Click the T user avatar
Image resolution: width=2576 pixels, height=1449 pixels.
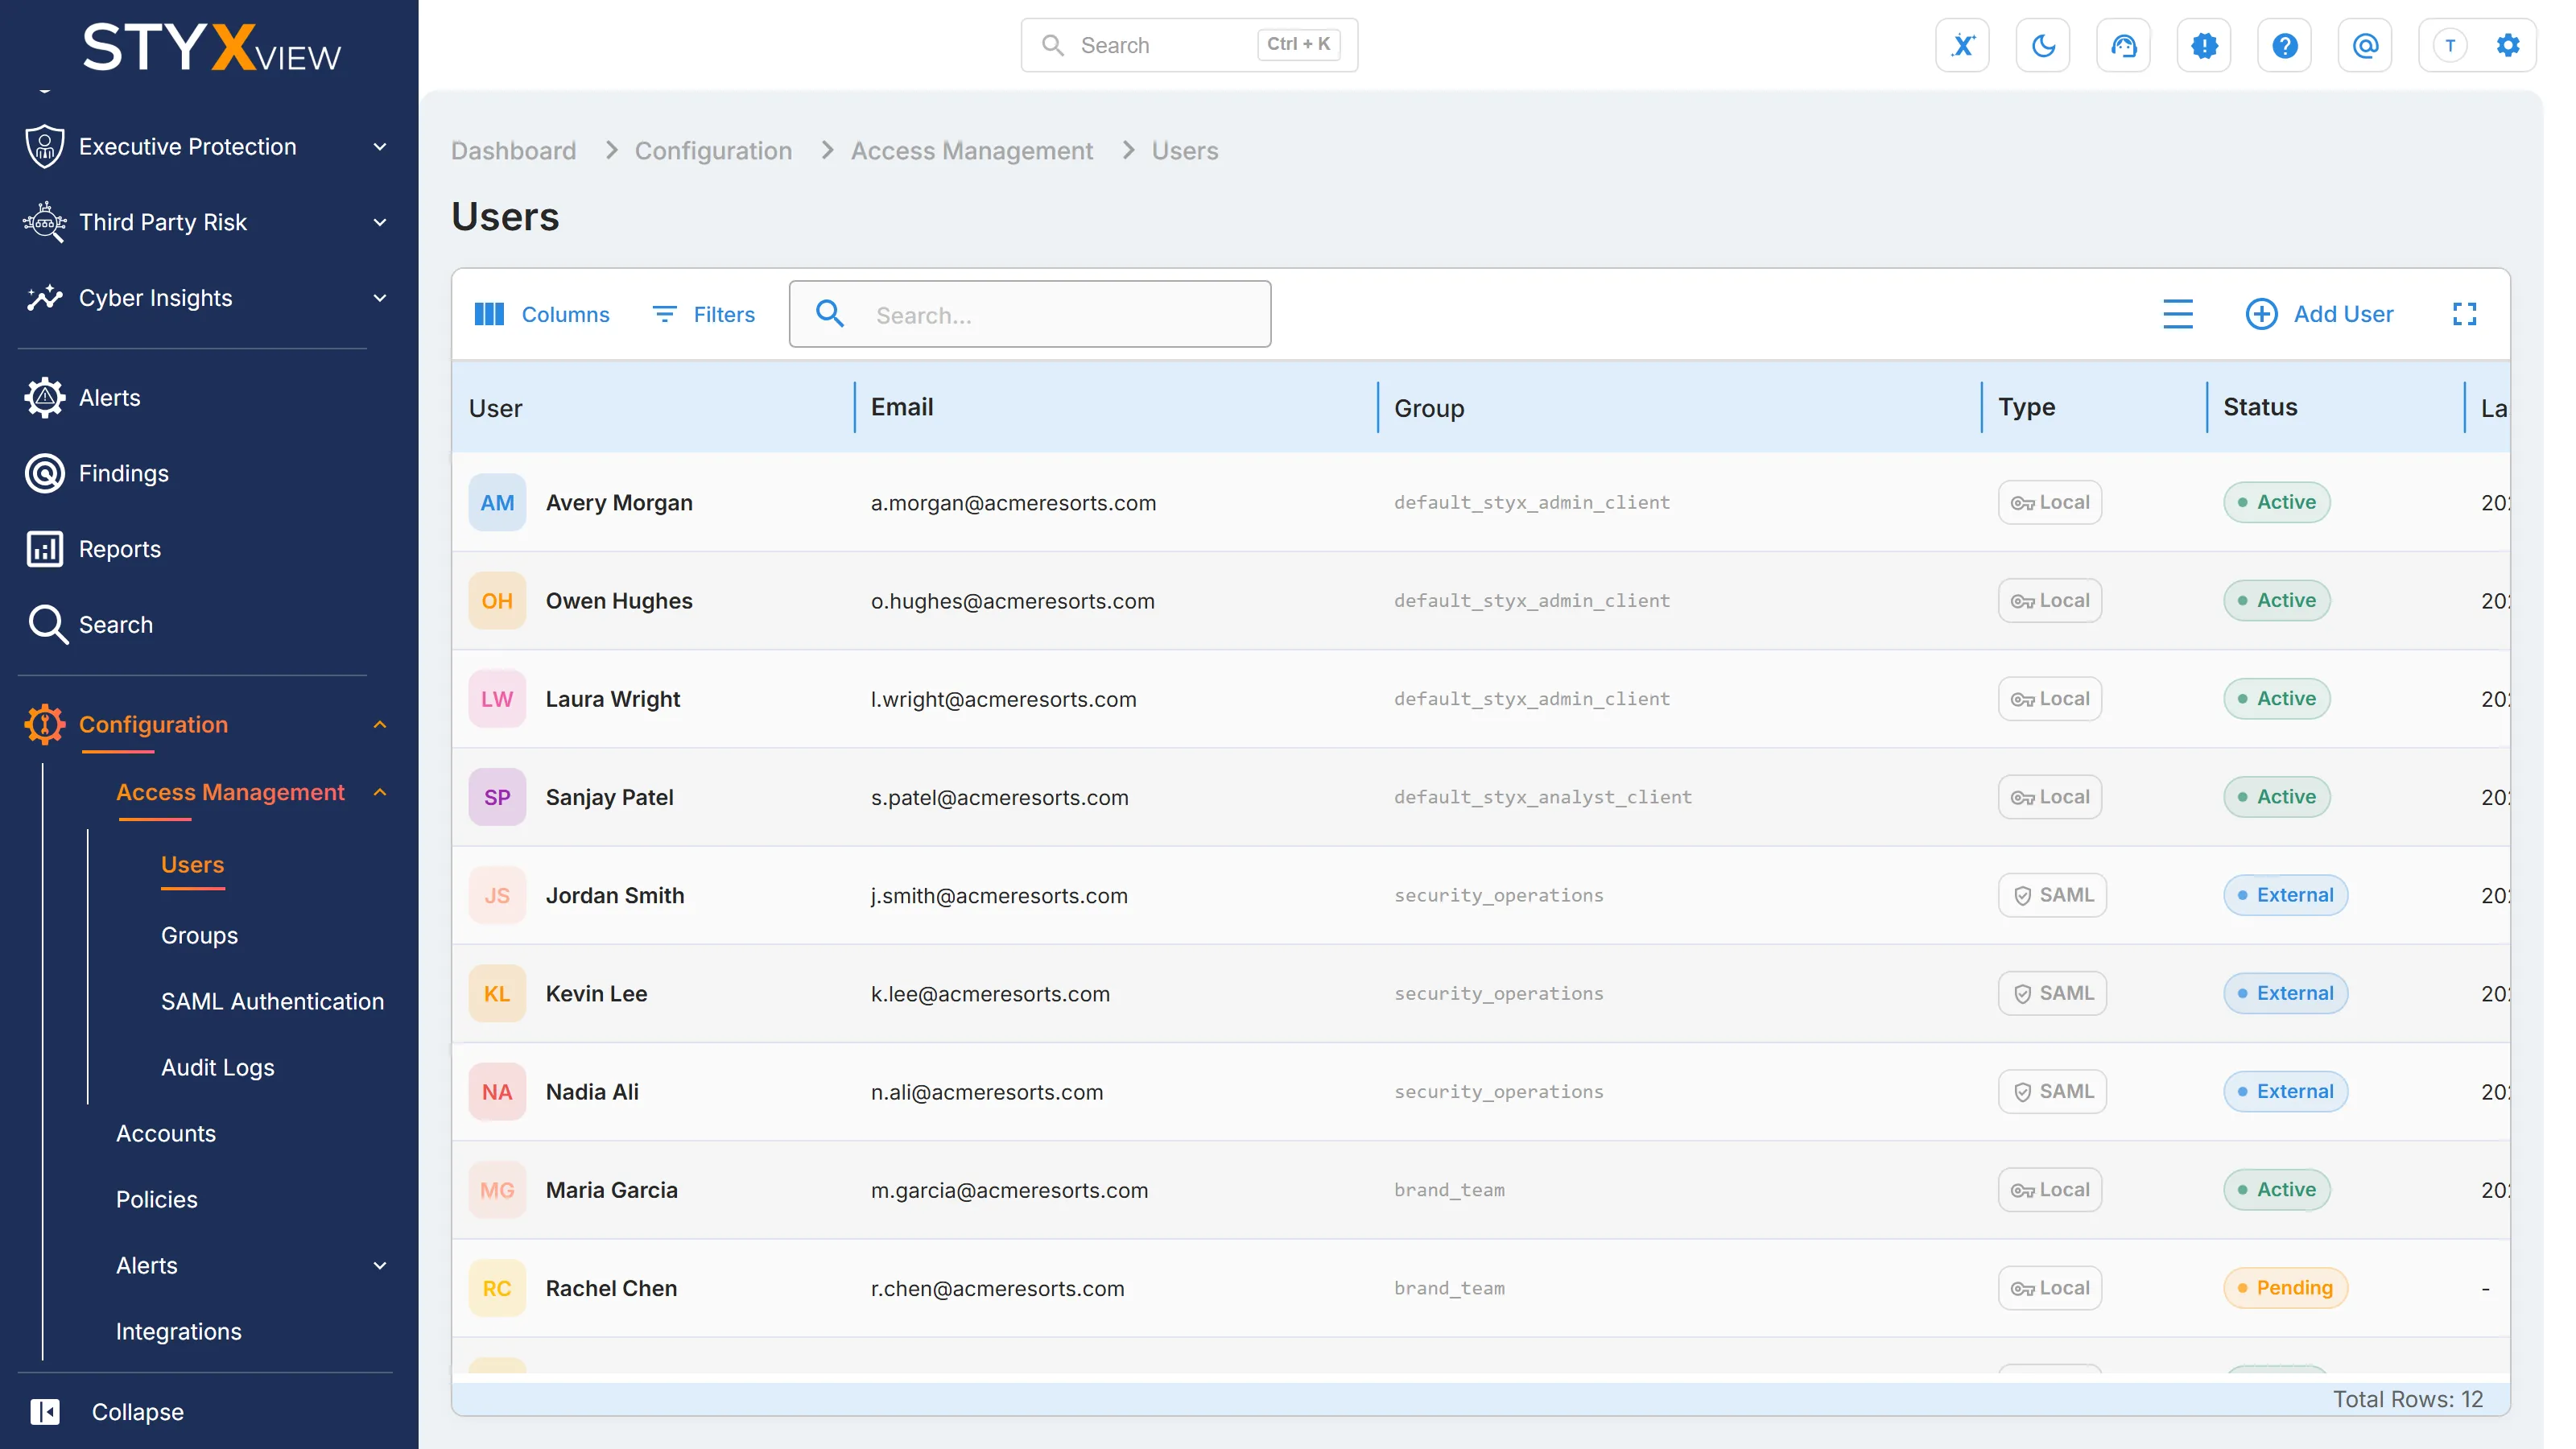point(2450,45)
